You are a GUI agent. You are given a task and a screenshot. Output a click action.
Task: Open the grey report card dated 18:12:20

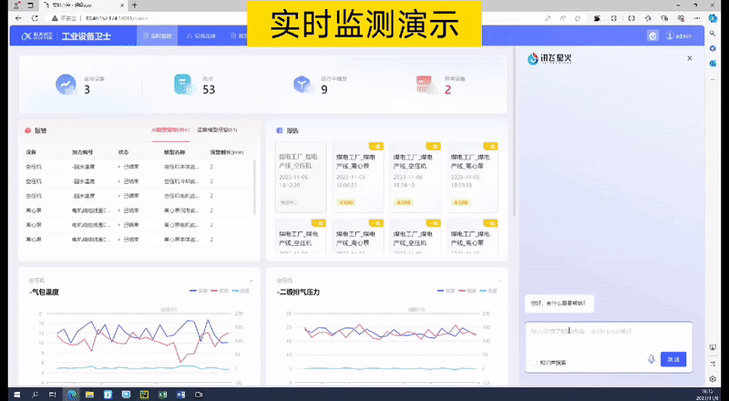[301, 177]
